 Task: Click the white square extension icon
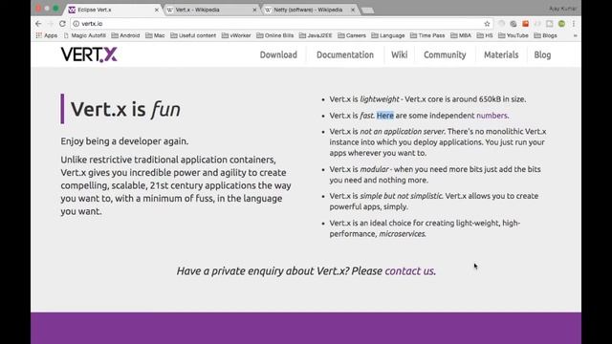tap(550, 24)
